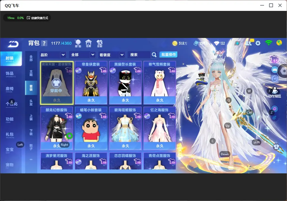Screen dimensions: 287x201
Task: Click the 1177/4360 capacity counter
Action: click(61, 43)
